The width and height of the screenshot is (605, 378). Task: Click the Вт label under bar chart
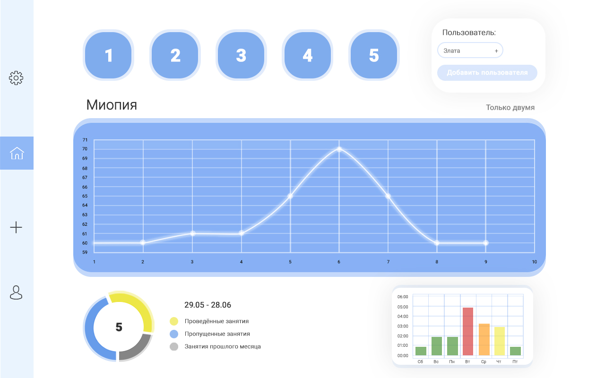[x=467, y=362]
